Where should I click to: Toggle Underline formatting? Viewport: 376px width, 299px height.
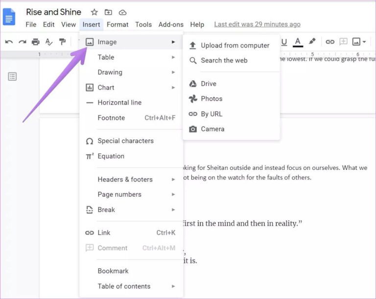click(284, 42)
